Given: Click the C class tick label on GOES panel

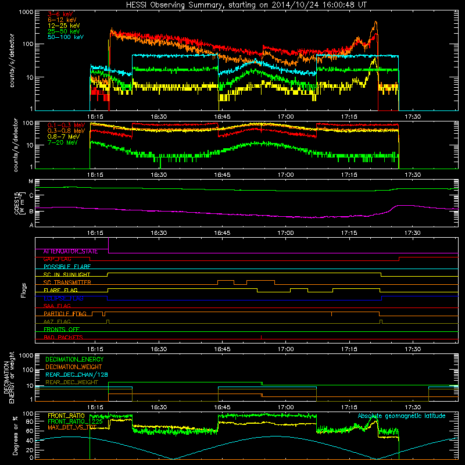Looking at the screenshot, I should click(x=31, y=195).
